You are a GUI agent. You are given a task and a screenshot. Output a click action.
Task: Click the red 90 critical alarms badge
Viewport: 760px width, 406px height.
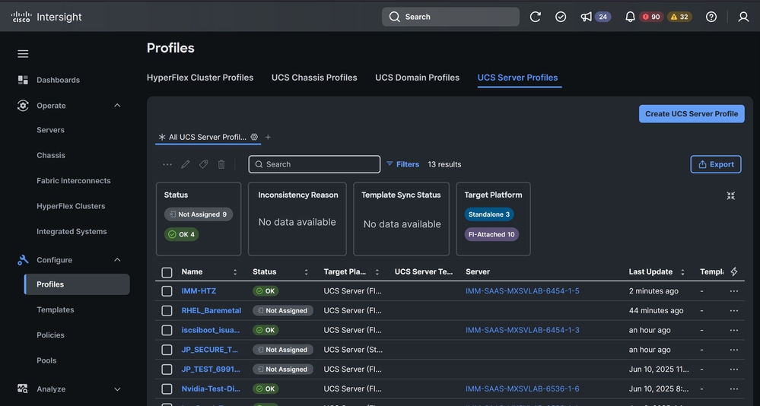point(651,17)
